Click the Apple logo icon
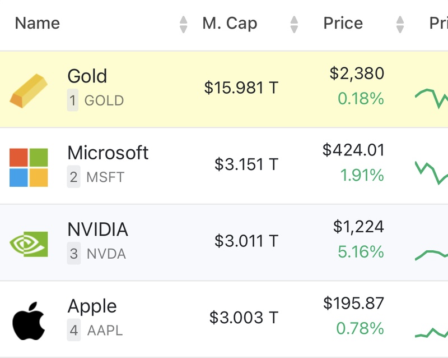The height and width of the screenshot is (358, 448). pos(29,320)
